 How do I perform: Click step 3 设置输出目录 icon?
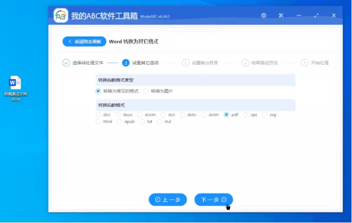(185, 63)
